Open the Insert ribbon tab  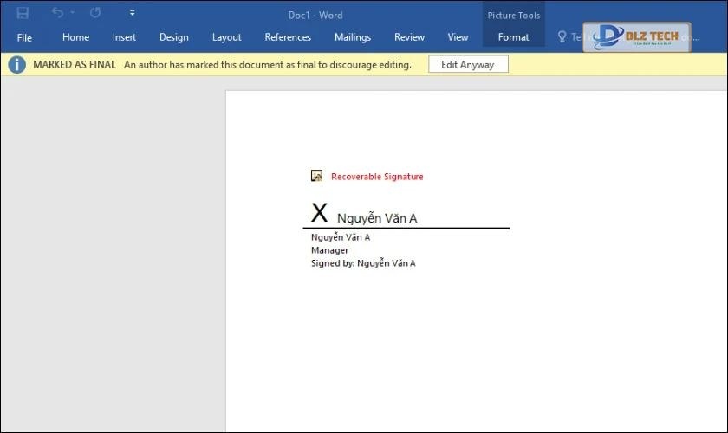[124, 37]
